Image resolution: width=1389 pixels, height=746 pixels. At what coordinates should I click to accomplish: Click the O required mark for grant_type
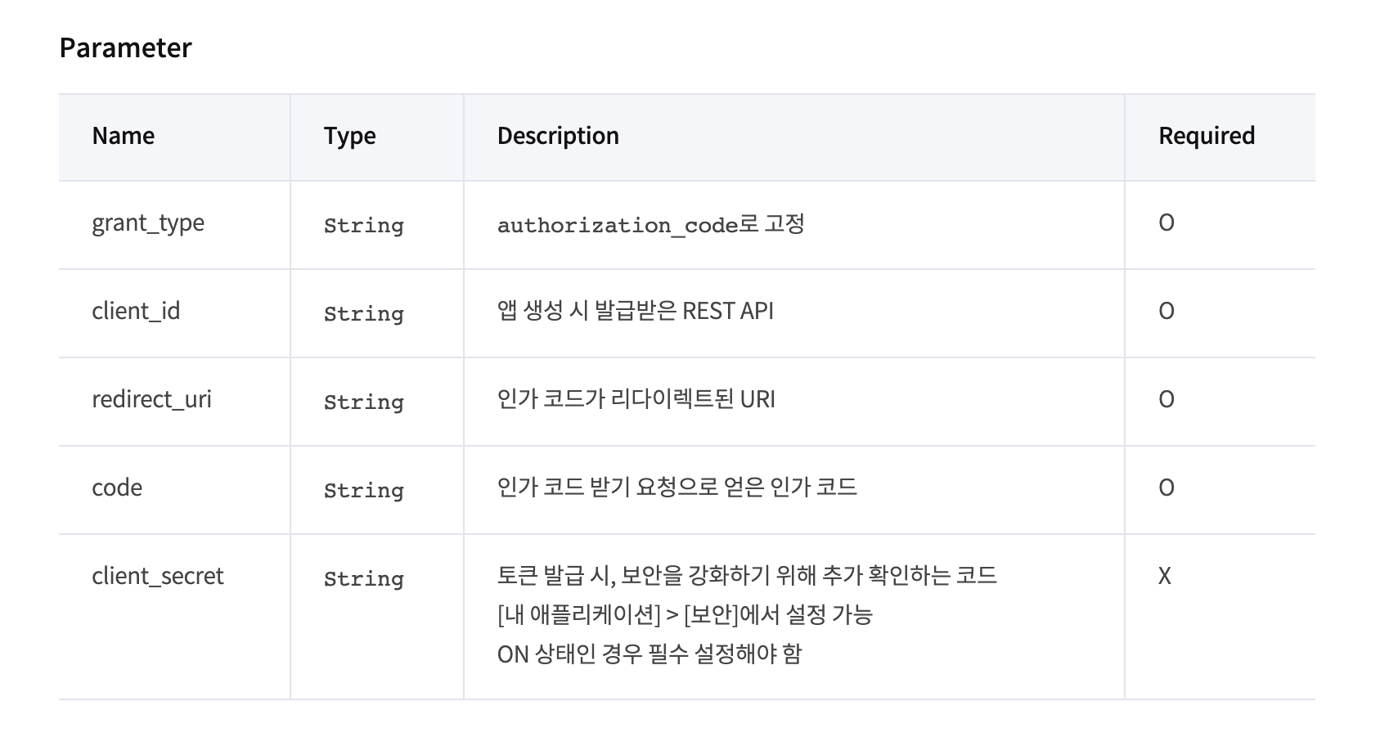tap(1166, 222)
